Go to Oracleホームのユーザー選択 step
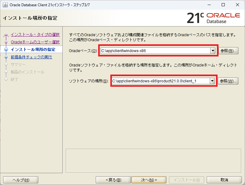This screenshot has height=185, width=245. (x=35, y=42)
